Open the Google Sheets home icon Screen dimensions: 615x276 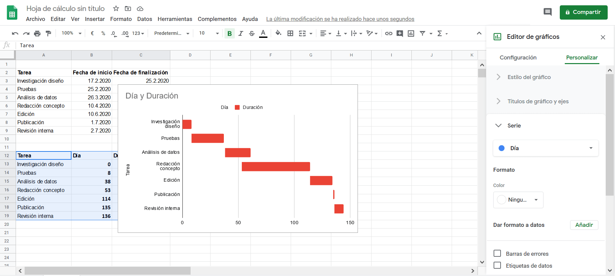tap(12, 13)
